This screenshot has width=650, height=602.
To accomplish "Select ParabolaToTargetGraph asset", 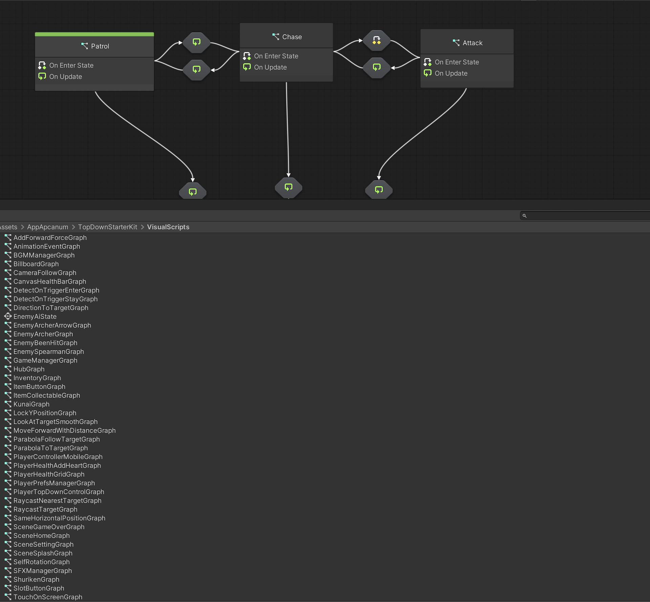I will click(50, 448).
